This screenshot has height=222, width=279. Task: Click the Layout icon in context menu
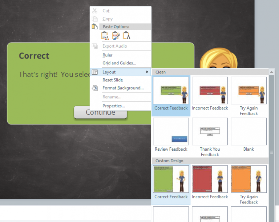(x=95, y=72)
